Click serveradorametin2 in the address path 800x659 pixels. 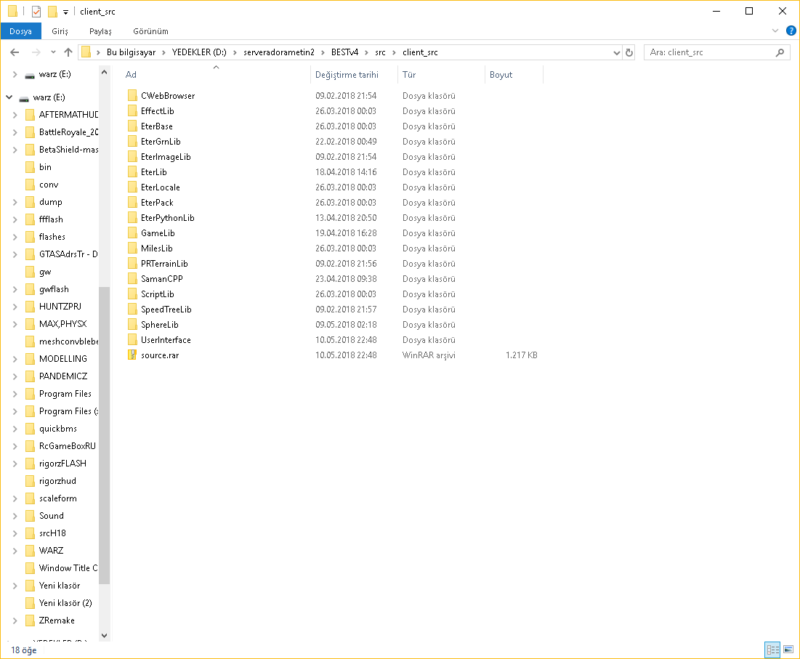(x=278, y=52)
